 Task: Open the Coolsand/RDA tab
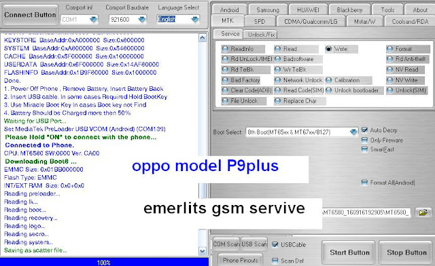[x=410, y=21]
